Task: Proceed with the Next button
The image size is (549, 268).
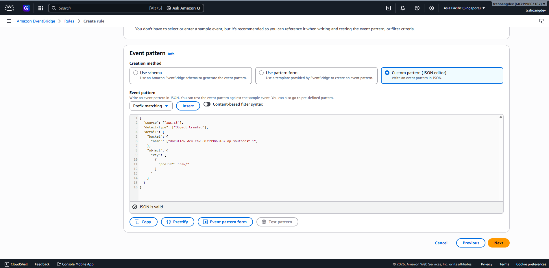Action: pos(498,243)
